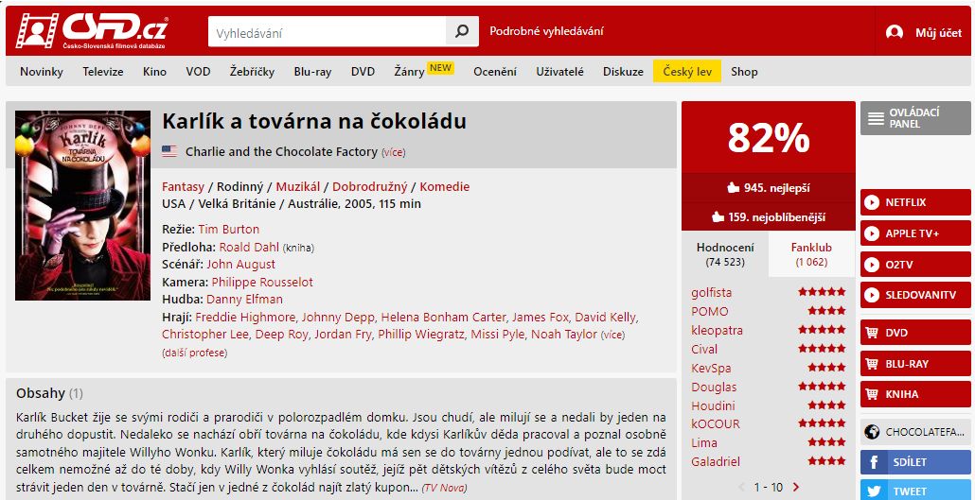
Task: Open the Ocenění menu item
Action: pos(495,72)
